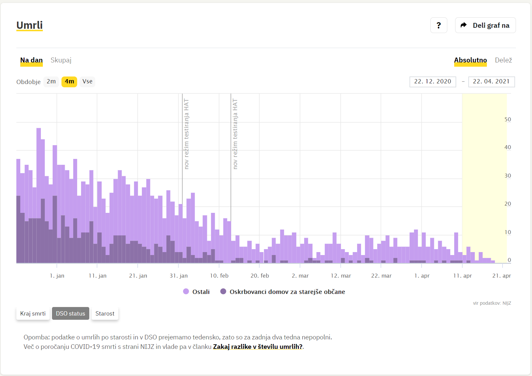Click the 10. feb axis label

[x=219, y=276]
